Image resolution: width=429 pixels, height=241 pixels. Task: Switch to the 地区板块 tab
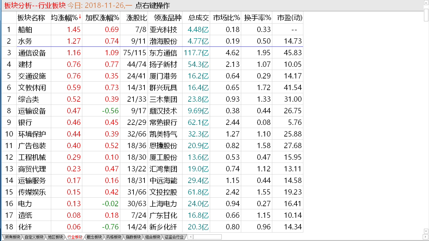coord(55,237)
